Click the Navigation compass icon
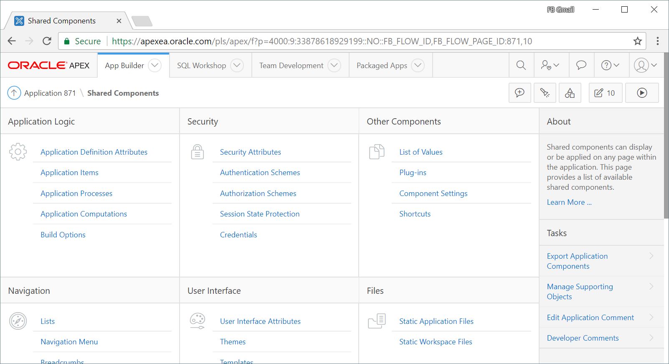The image size is (669, 364). [18, 321]
